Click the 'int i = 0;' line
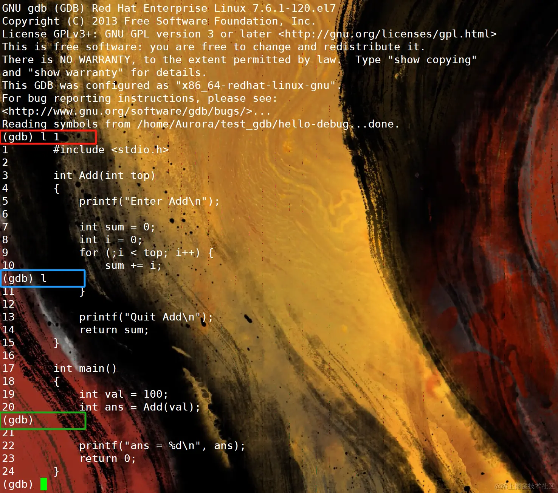The height and width of the screenshot is (493, 558). pos(111,240)
